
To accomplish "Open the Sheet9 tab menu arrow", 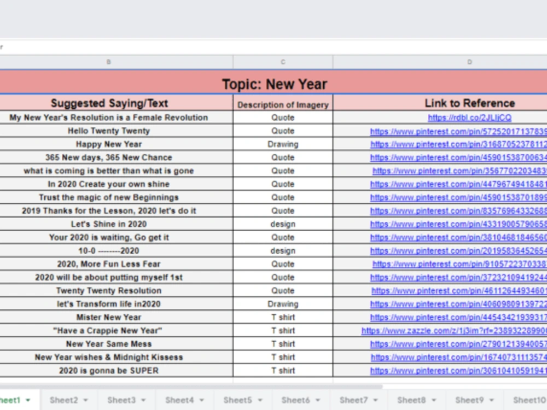I will point(492,400).
